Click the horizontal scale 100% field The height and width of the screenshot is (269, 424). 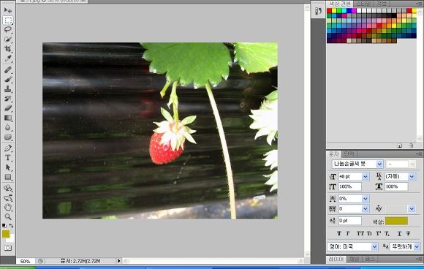[x=396, y=187]
